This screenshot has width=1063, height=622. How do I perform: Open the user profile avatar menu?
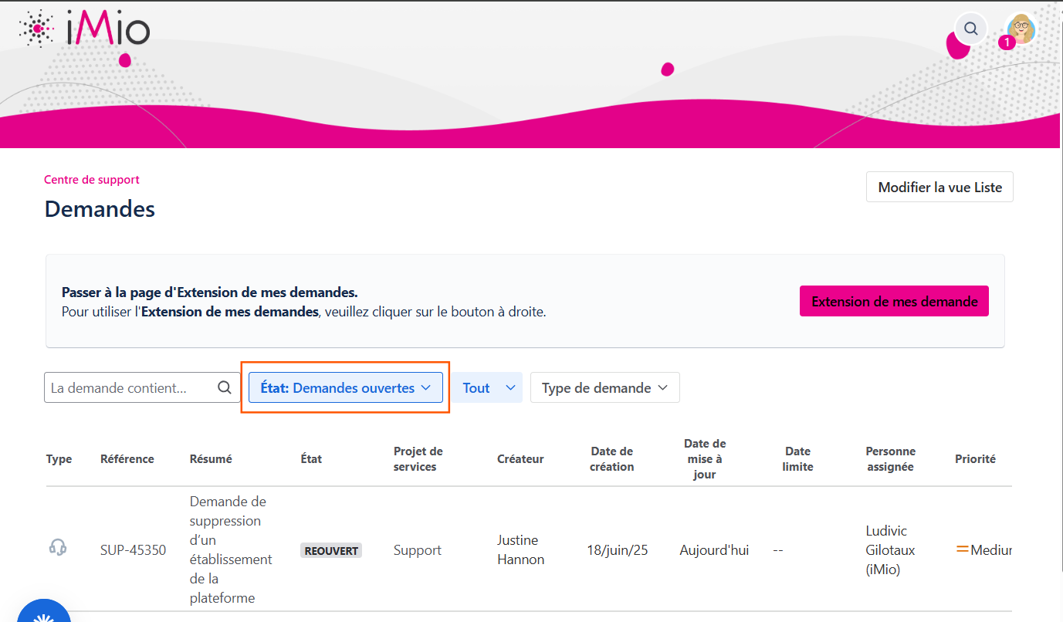1021,29
